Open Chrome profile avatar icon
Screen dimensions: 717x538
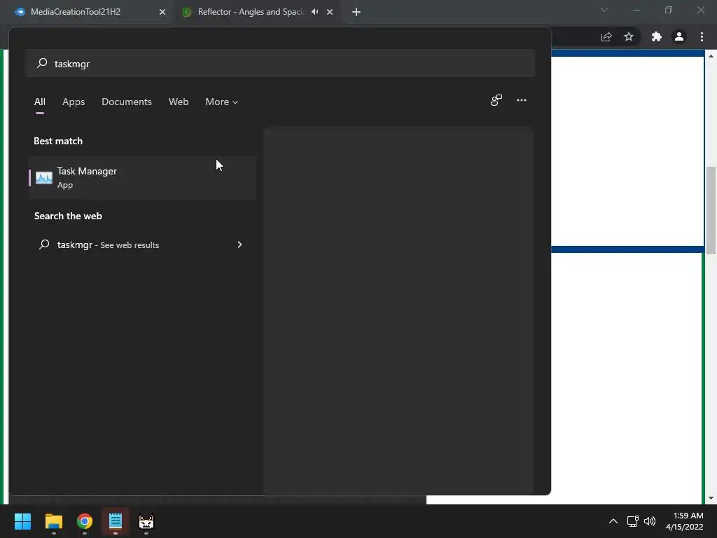[679, 36]
